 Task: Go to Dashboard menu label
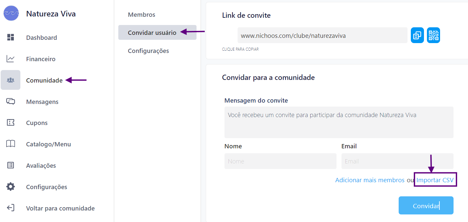(41, 37)
